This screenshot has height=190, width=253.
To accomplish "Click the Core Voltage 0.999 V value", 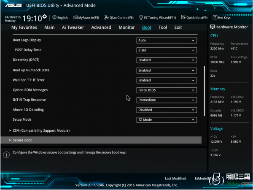I will tap(236, 62).
